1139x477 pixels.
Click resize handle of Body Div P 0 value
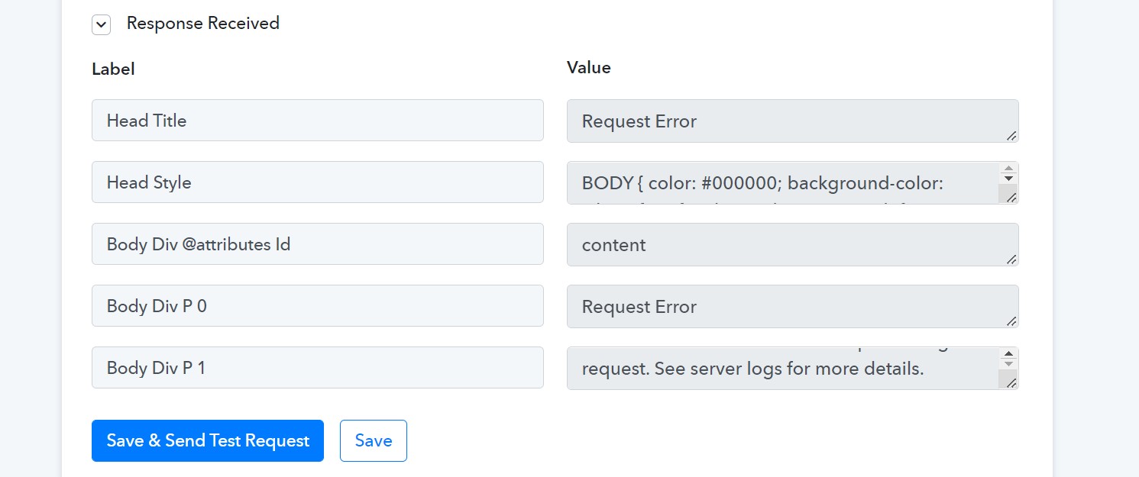tap(1011, 321)
